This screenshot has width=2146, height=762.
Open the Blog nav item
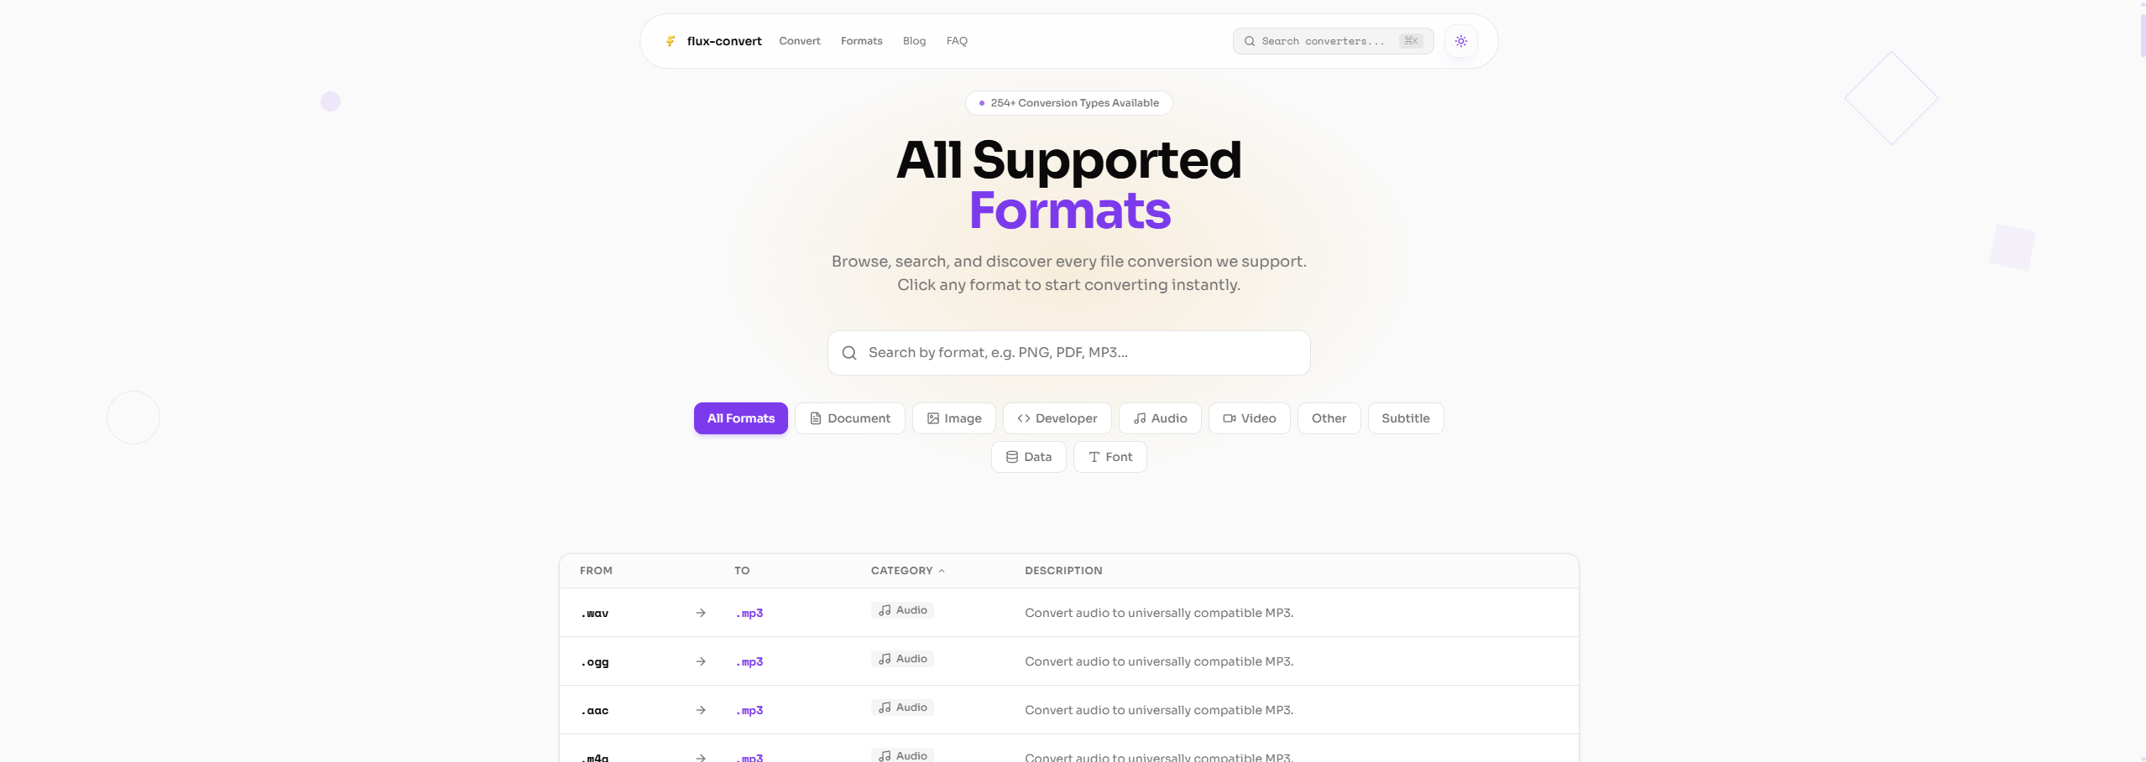914,41
